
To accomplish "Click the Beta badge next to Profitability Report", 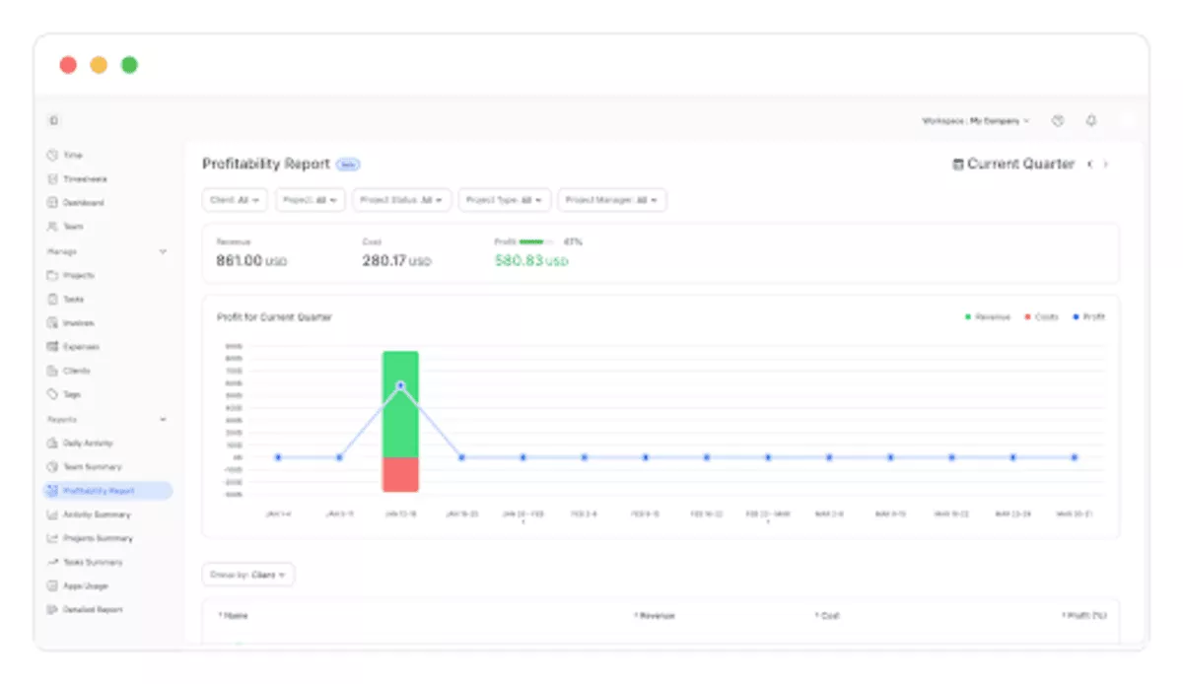I will [x=348, y=164].
